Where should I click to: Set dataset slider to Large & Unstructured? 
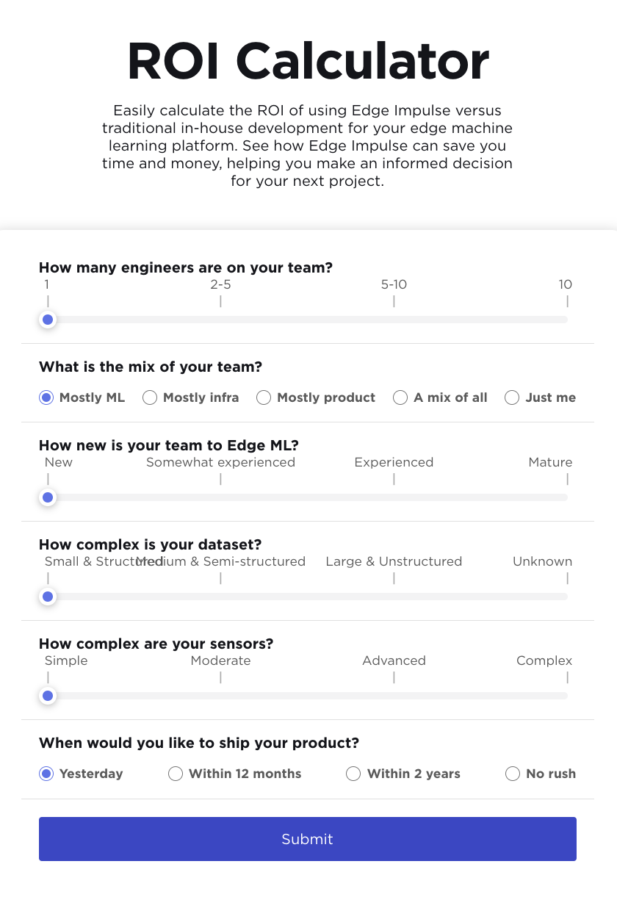coord(394,597)
